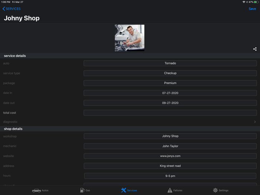Select the Services wrench tab
The image size is (260, 195).
point(129,190)
